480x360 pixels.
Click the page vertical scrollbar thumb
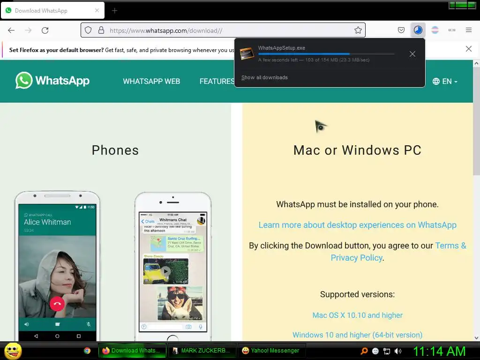476,121
